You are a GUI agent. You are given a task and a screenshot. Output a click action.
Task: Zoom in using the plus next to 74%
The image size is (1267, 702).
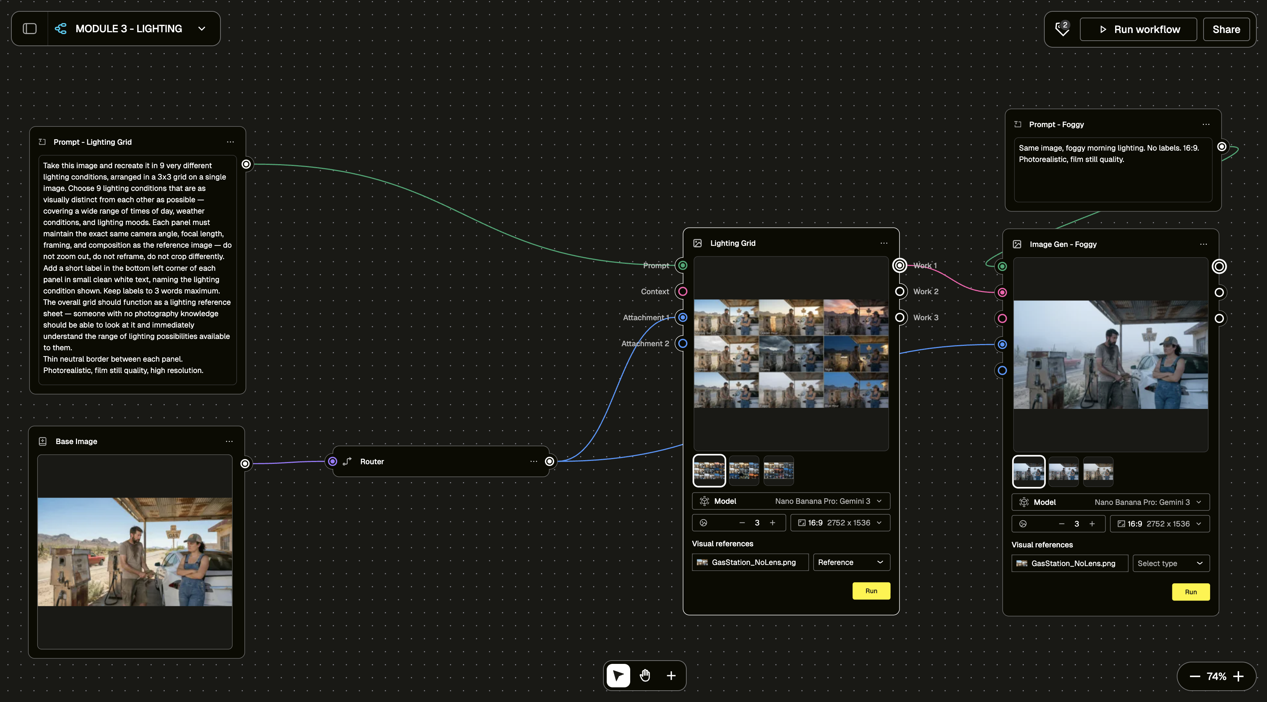click(1238, 676)
